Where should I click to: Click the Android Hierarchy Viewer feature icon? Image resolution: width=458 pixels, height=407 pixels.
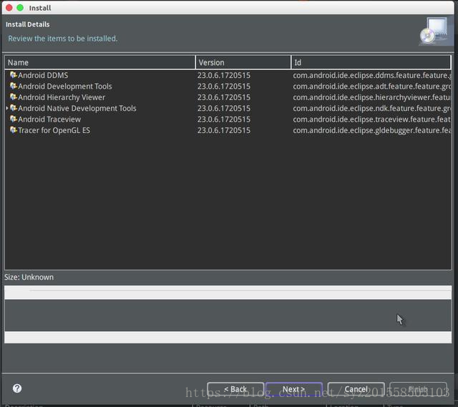pyautogui.click(x=14, y=97)
